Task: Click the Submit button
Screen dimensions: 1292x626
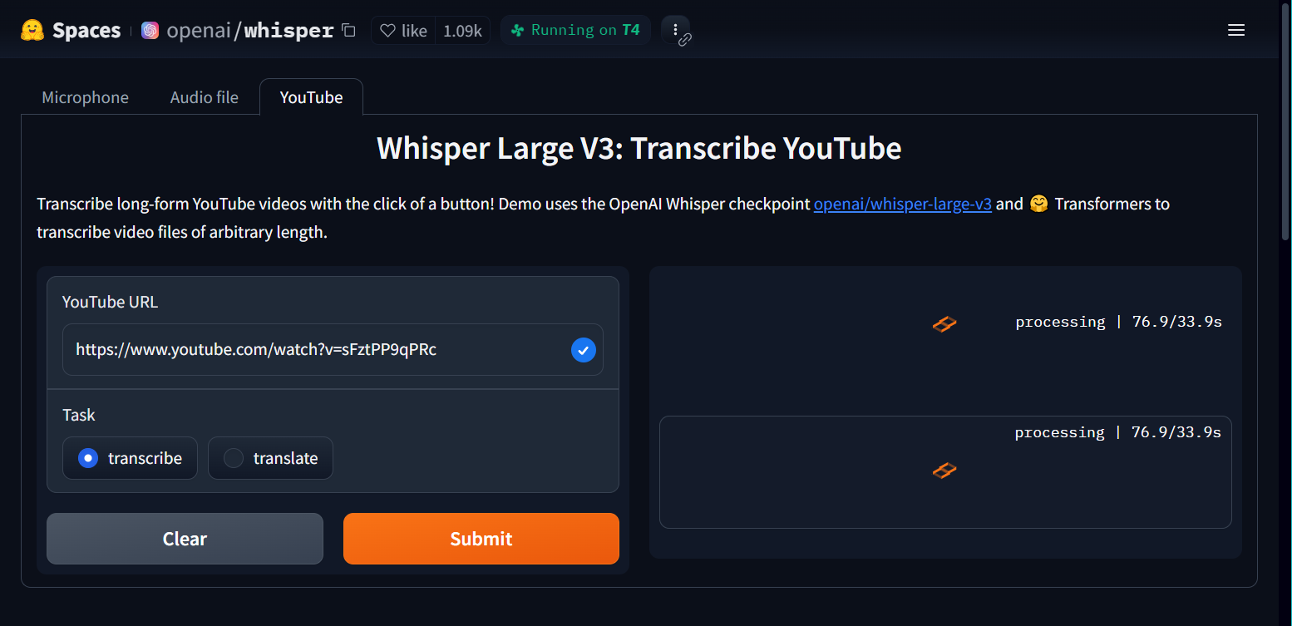Action: (x=481, y=539)
